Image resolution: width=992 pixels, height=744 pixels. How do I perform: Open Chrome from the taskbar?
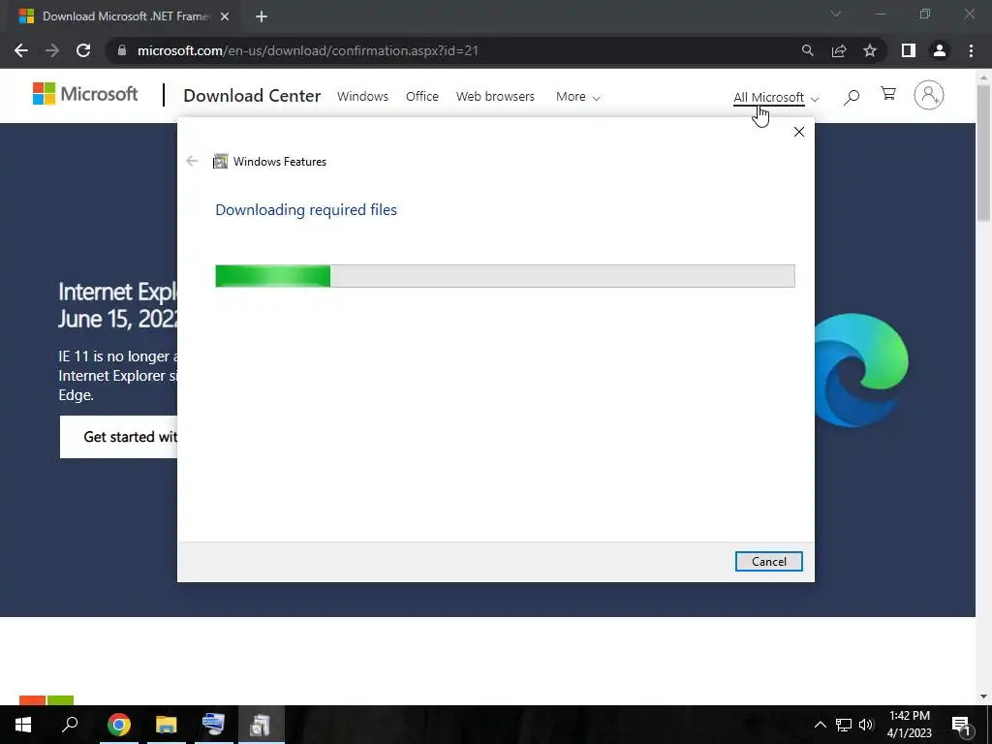pyautogui.click(x=119, y=725)
